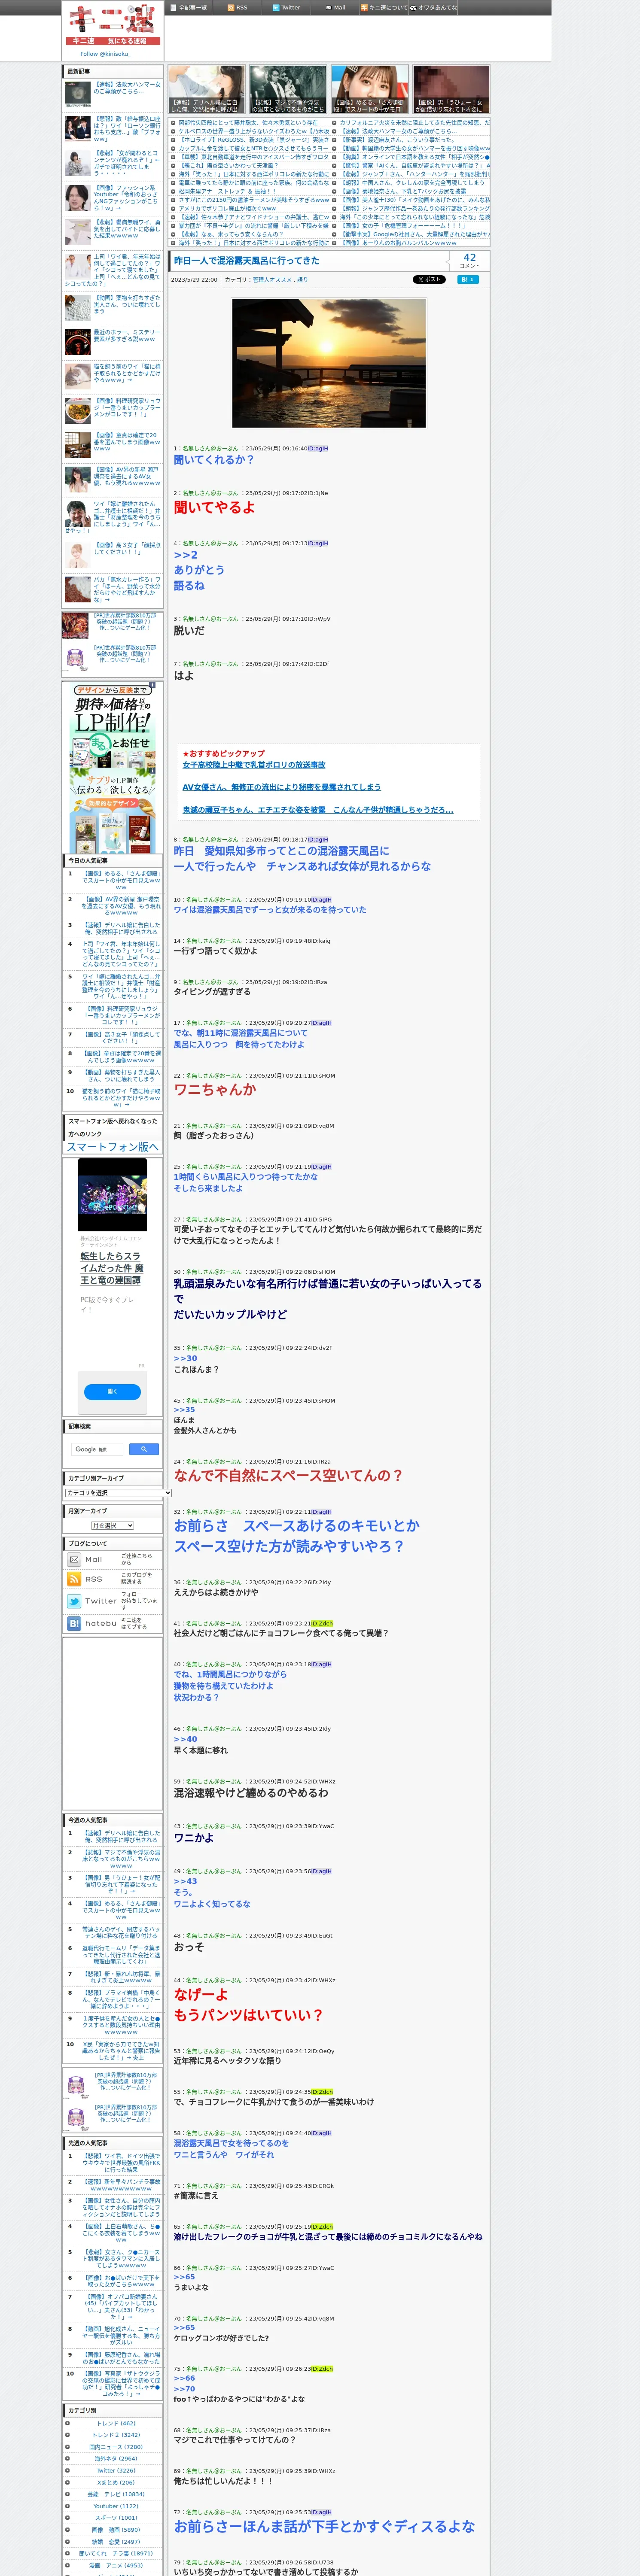Screen dimensions: 640x2576
Task: Open the 月を選択 monthly archive dropdown
Action: click(112, 1525)
